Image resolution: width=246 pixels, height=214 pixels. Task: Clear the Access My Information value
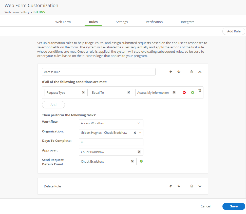[174, 92]
